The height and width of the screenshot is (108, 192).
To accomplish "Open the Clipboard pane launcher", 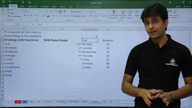I will tap(22, 20).
